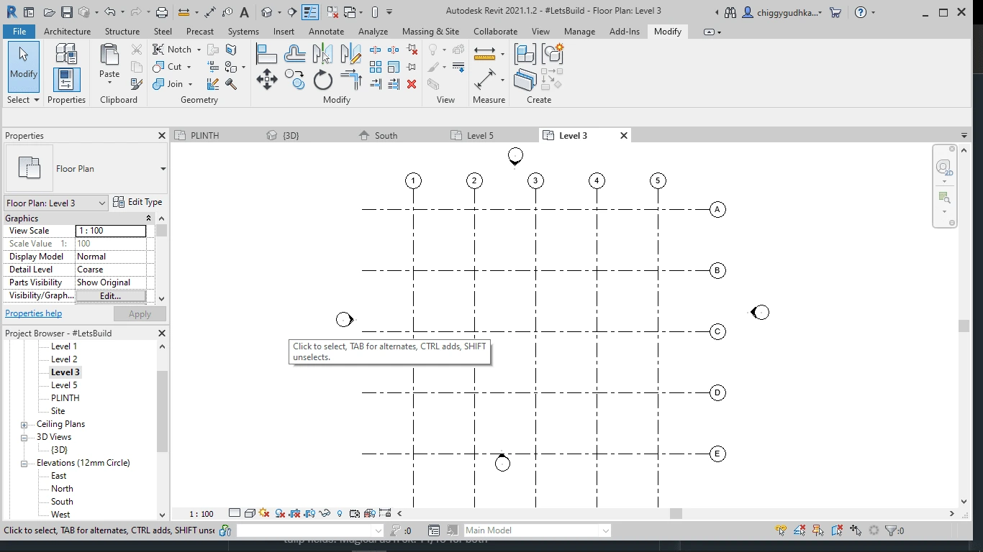Toggle the Properties palette button
The image size is (983, 552).
pyautogui.click(x=66, y=79)
